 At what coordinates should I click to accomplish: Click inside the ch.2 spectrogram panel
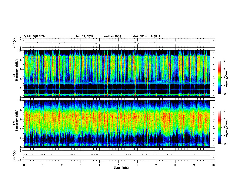click(x=117, y=124)
